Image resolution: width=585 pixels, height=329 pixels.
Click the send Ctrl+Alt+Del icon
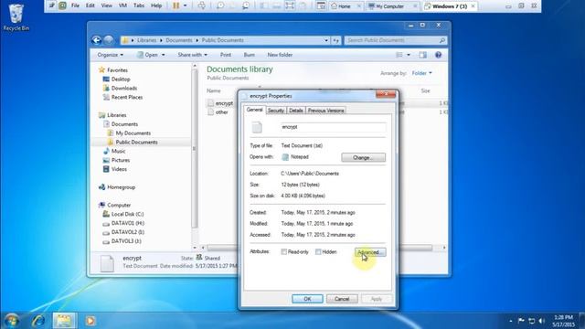pyautogui.click(x=201, y=6)
